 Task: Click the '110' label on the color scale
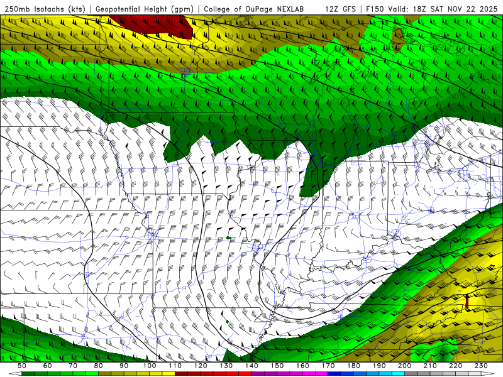click(x=175, y=366)
